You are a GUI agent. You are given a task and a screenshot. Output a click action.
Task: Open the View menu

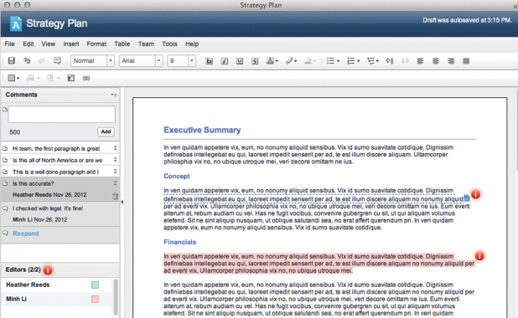(49, 44)
